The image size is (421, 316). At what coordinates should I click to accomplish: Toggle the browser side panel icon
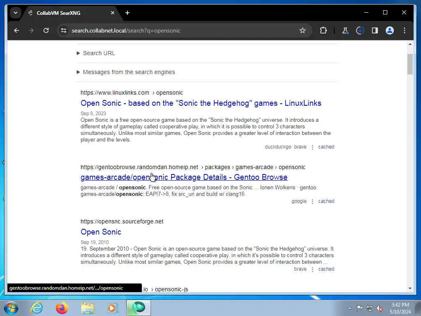pos(375,30)
